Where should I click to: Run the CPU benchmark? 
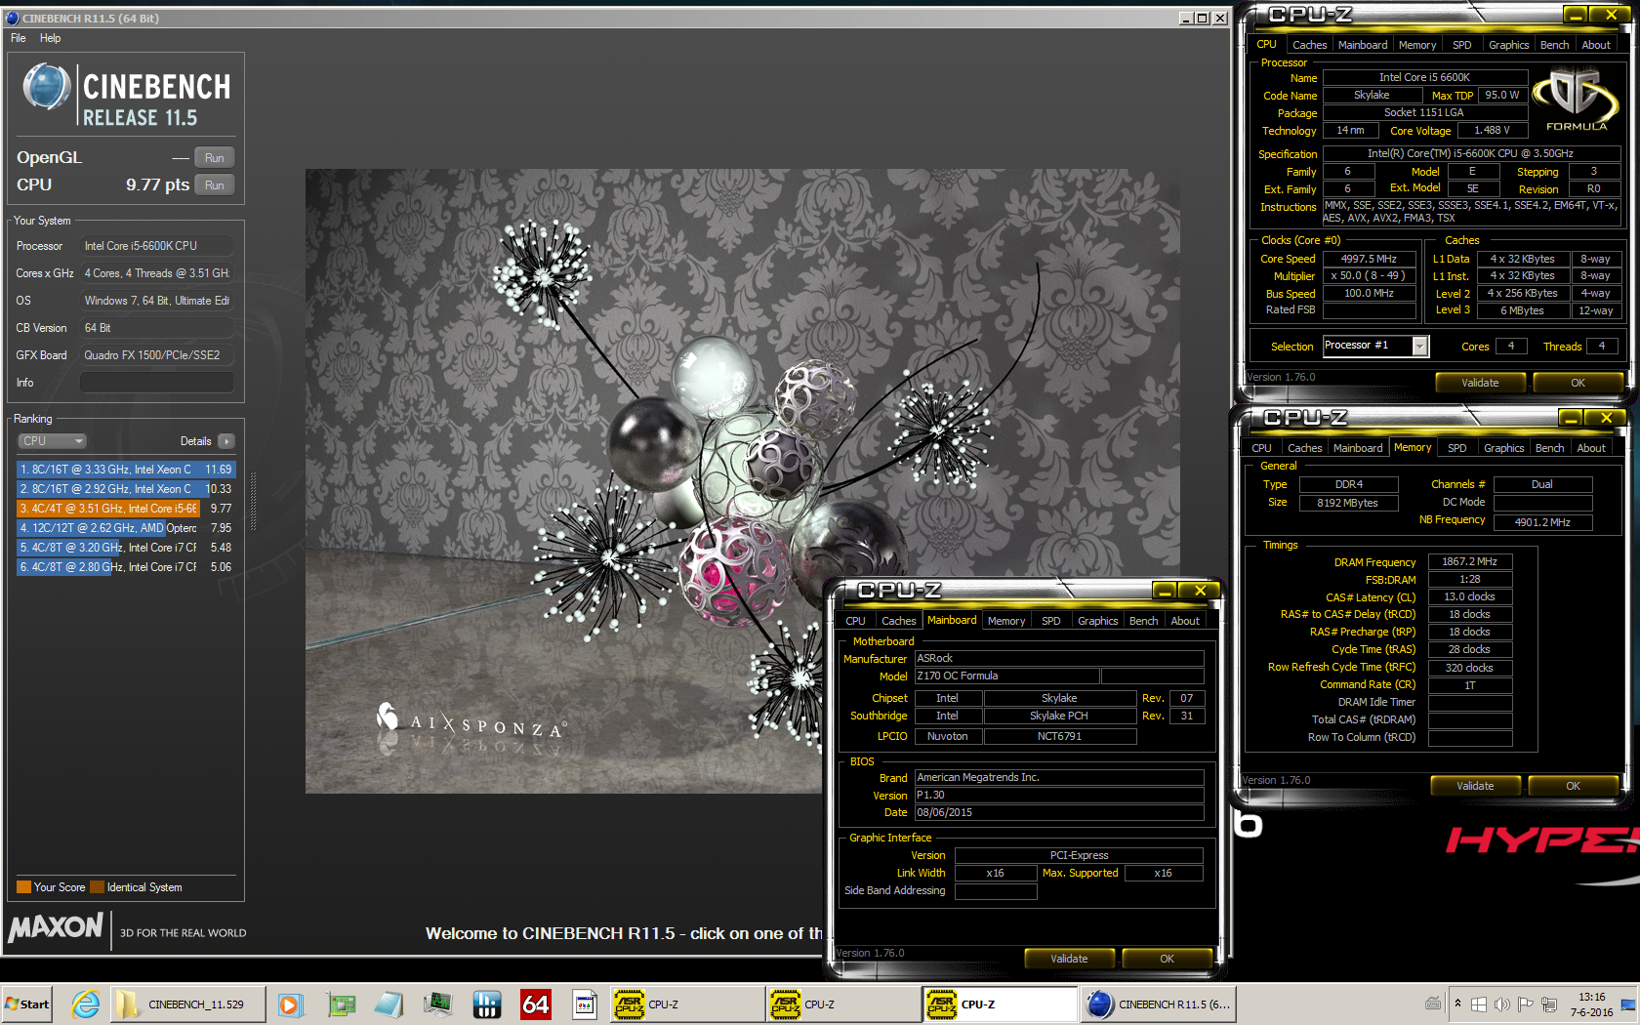(215, 184)
